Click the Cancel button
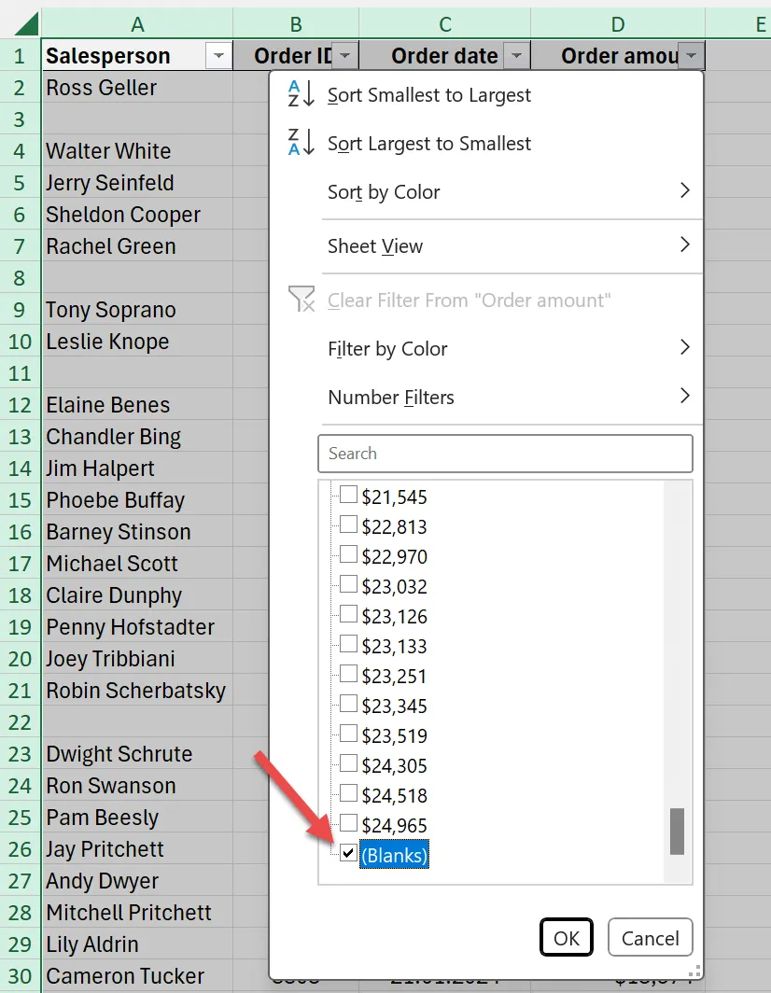The image size is (771, 993). point(650,938)
